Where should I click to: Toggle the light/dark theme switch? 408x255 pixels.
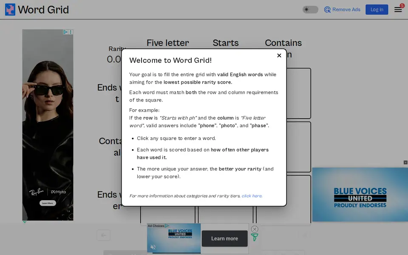tap(310, 10)
